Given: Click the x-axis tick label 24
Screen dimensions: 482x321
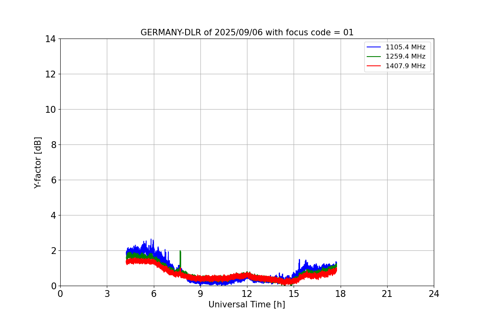Looking at the screenshot, I should [434, 294].
